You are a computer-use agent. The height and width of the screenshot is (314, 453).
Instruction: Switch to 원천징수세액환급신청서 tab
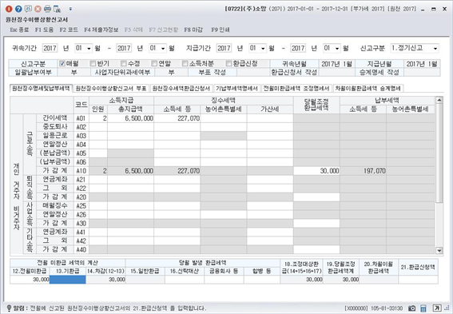click(181, 89)
